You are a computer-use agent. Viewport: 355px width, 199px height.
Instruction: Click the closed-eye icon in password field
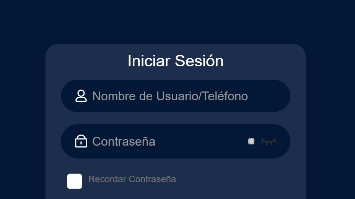pos(269,141)
